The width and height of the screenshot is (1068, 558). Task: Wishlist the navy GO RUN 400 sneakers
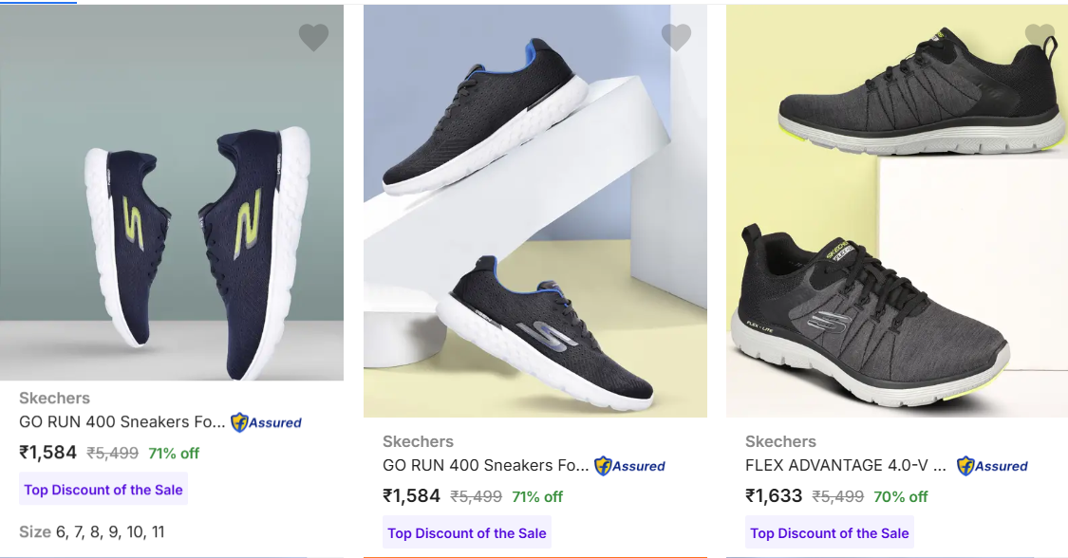(x=313, y=38)
